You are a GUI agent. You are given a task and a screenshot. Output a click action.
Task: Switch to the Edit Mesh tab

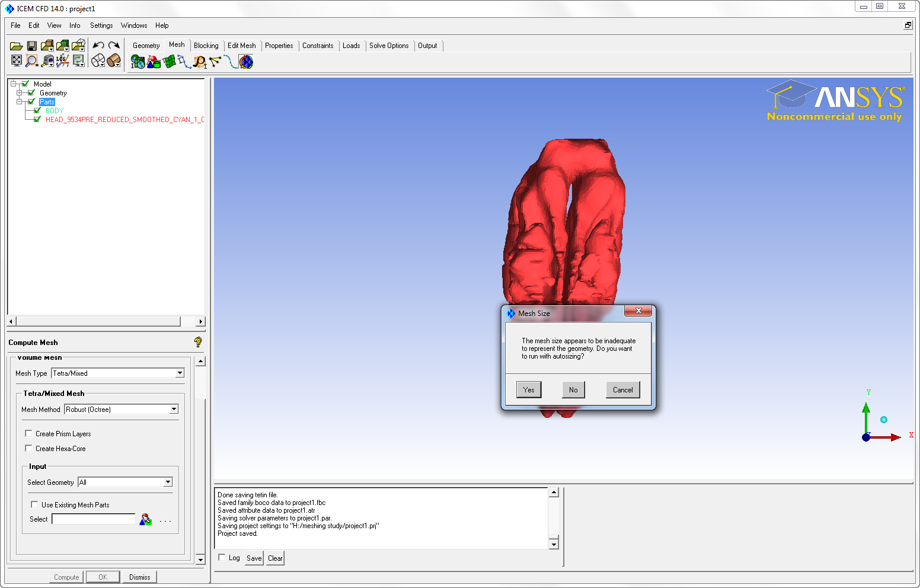coord(242,46)
